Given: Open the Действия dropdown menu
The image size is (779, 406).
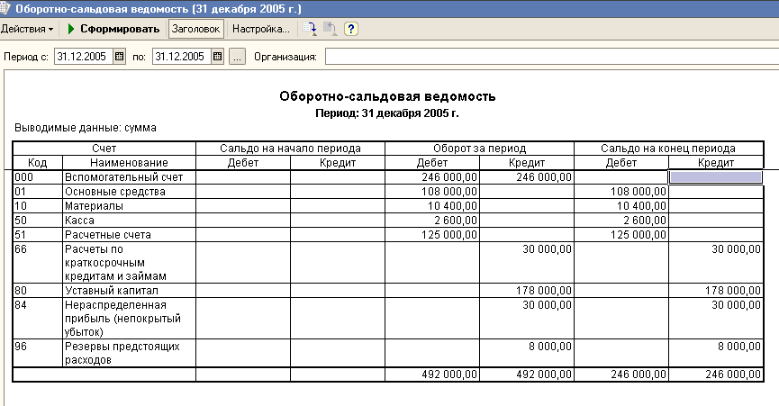Looking at the screenshot, I should [x=27, y=29].
